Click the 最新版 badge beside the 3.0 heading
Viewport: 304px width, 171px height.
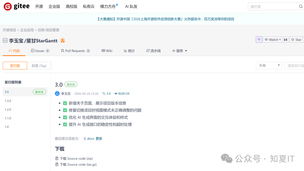coord(71,84)
